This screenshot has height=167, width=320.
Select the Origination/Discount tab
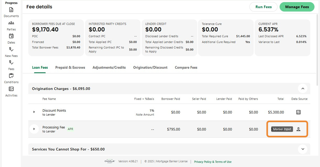pyautogui.click(x=150, y=68)
